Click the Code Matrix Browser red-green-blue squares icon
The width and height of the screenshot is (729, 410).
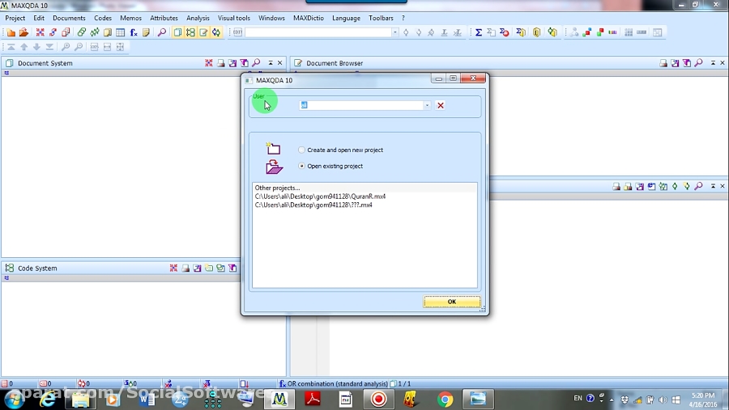point(587,32)
